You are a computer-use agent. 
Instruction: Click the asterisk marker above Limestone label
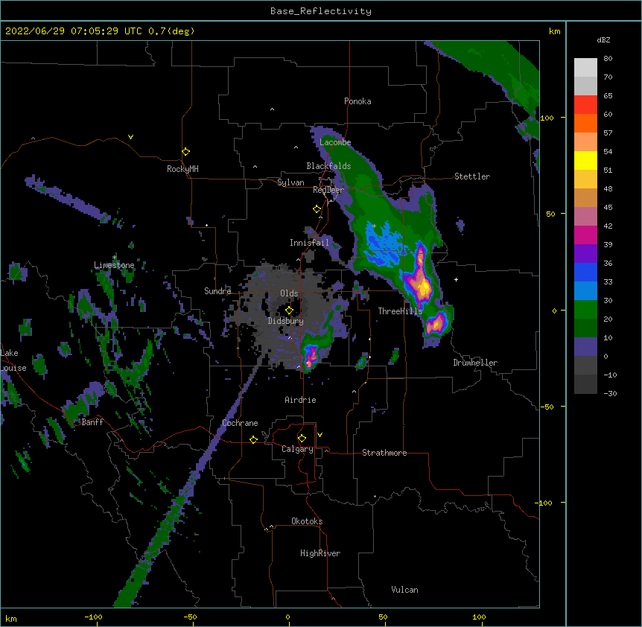(115, 258)
